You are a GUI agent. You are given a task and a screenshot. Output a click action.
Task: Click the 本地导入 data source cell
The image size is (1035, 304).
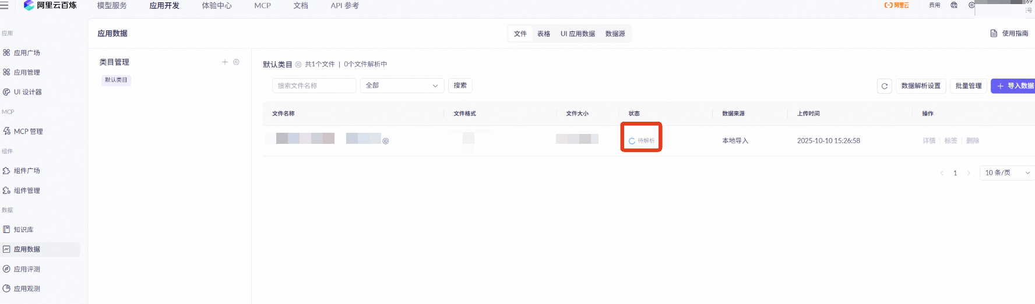tap(735, 141)
